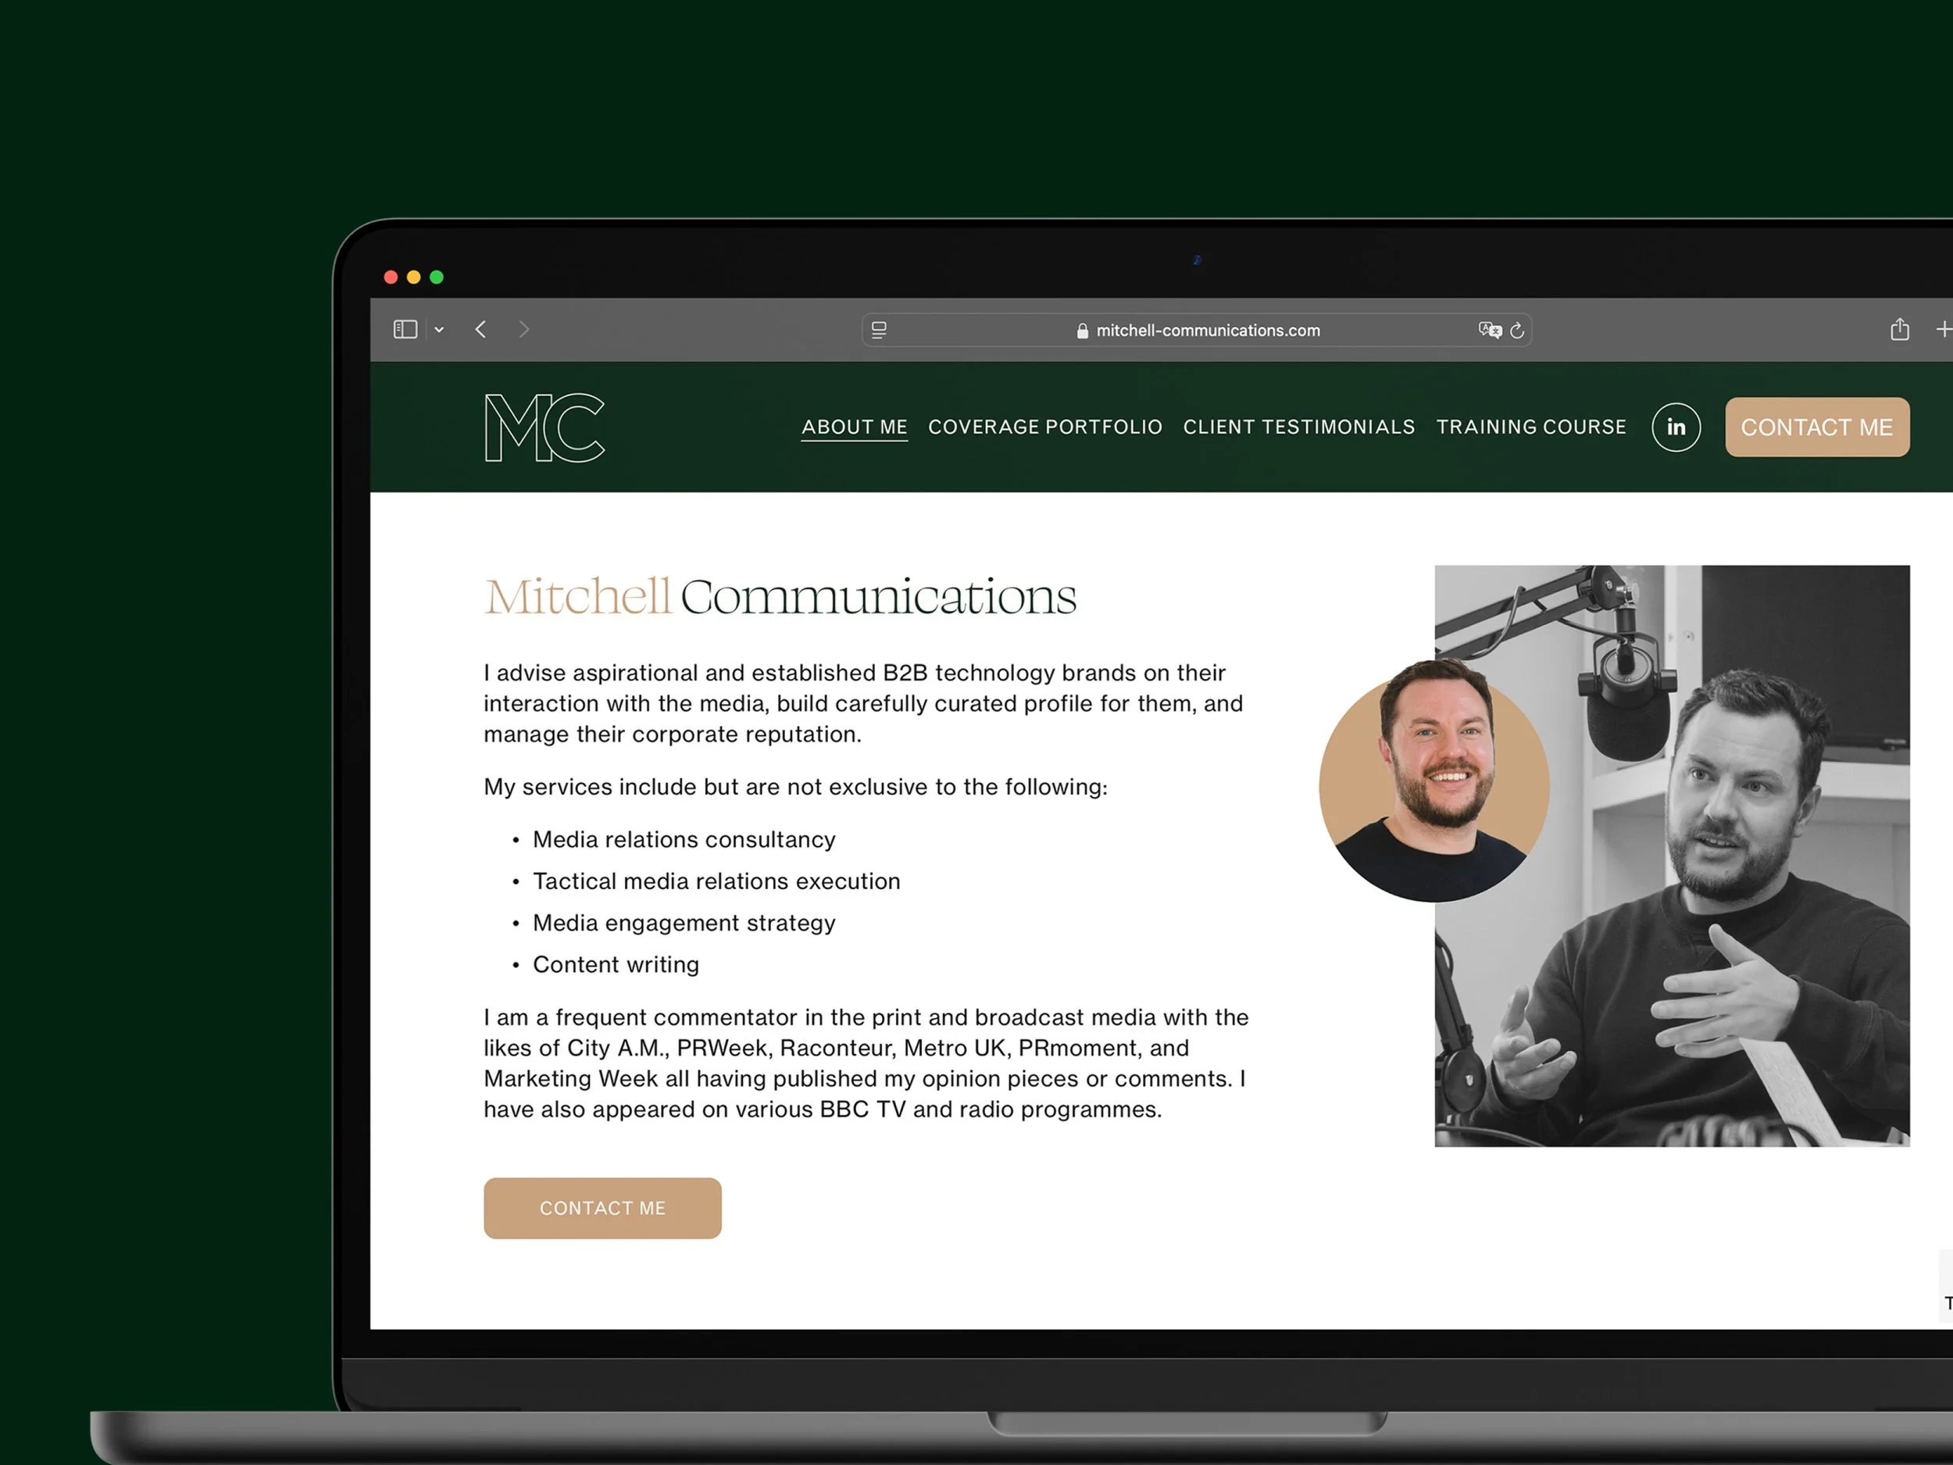Screen dimensions: 1953x1465
Task: Click the CONTACT ME button below the text
Action: [x=602, y=1208]
